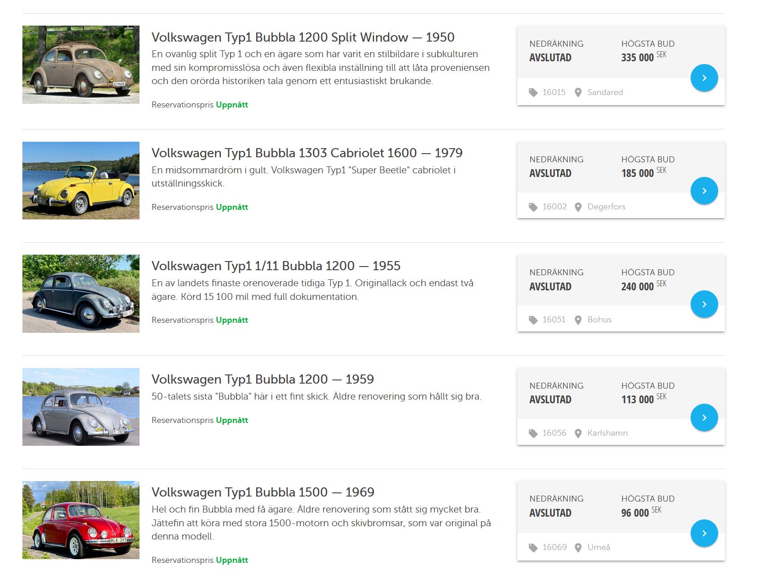Click the location pin next to Degerfors

[578, 207]
